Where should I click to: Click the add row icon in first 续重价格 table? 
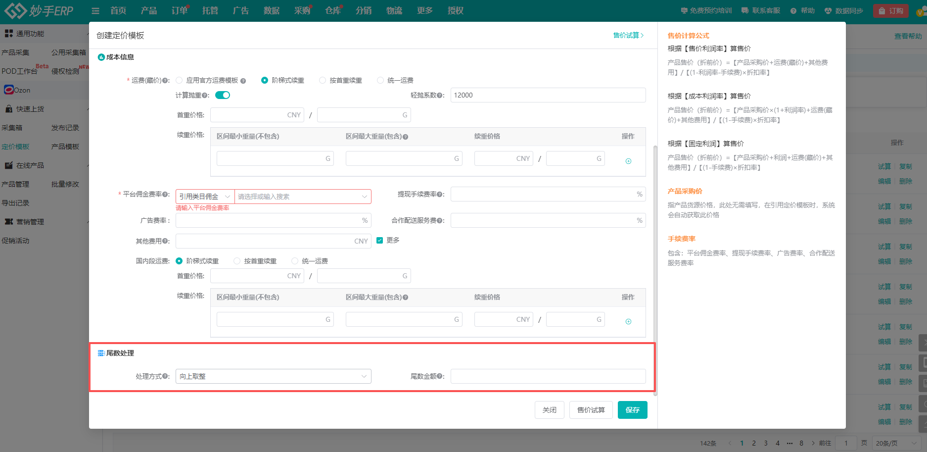pyautogui.click(x=628, y=161)
